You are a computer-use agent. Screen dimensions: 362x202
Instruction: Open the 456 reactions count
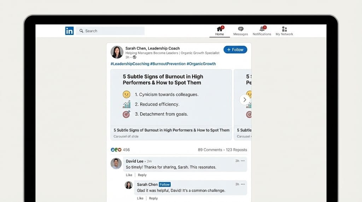(x=126, y=150)
